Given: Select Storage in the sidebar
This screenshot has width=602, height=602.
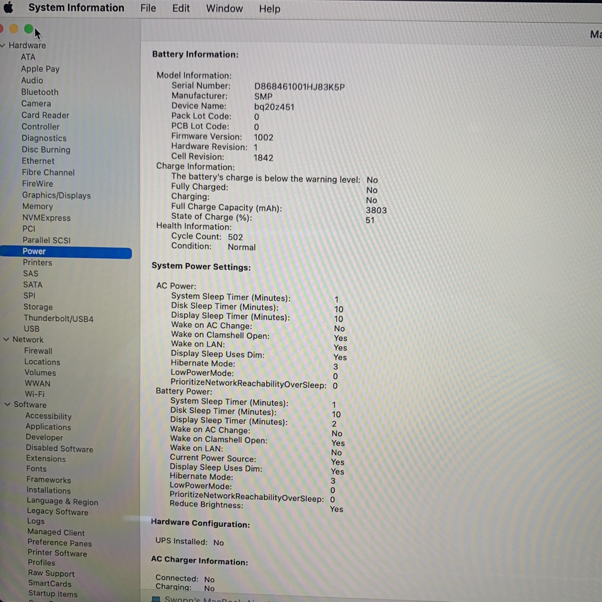Looking at the screenshot, I should click(38, 307).
